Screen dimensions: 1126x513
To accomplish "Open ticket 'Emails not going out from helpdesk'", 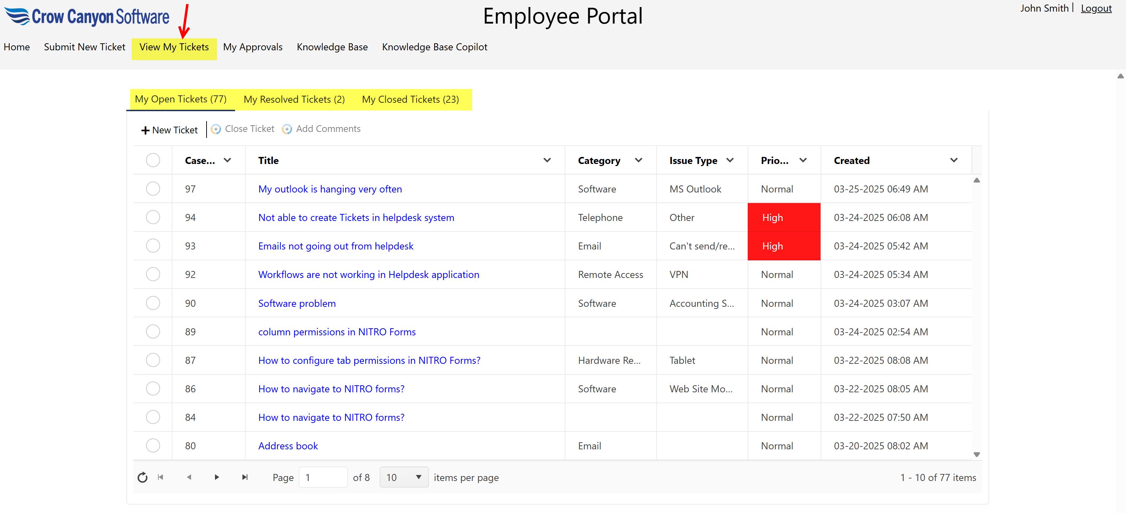I will pyautogui.click(x=335, y=246).
